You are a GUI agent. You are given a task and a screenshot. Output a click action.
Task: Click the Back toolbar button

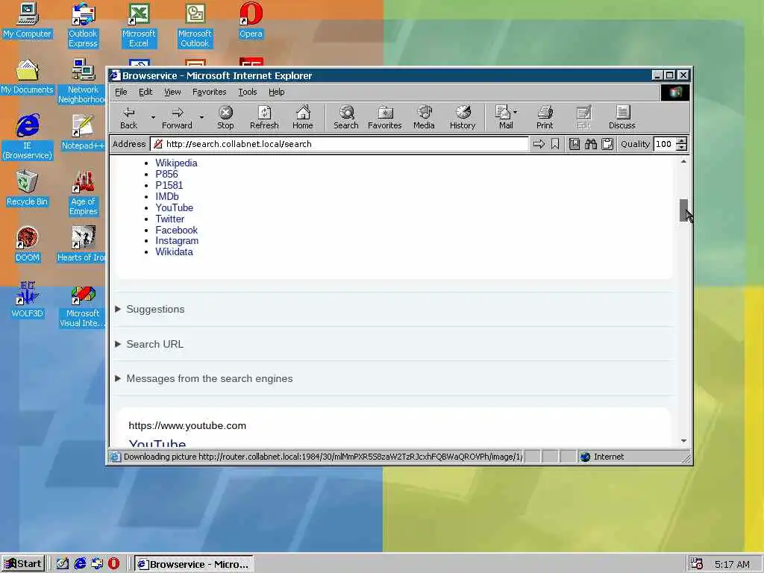(128, 117)
